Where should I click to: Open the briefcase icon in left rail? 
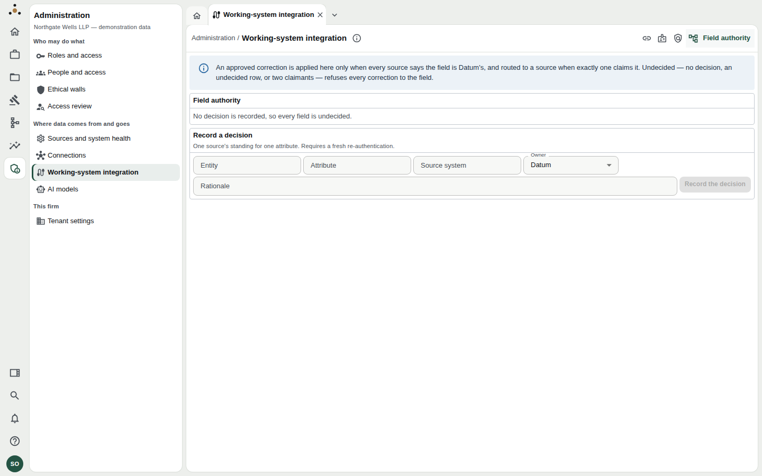(x=15, y=54)
